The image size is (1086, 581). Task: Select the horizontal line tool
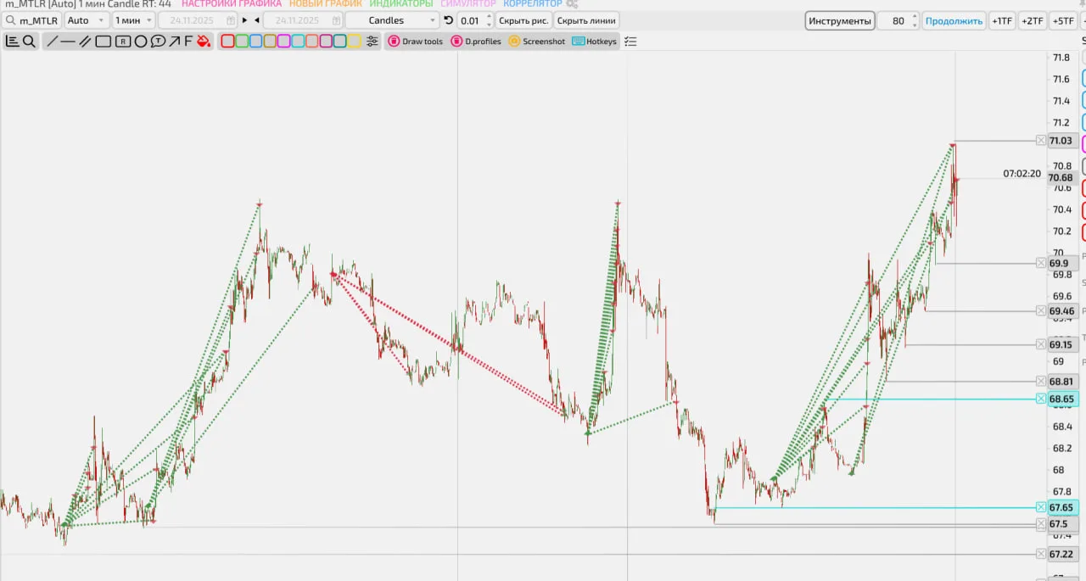point(68,41)
